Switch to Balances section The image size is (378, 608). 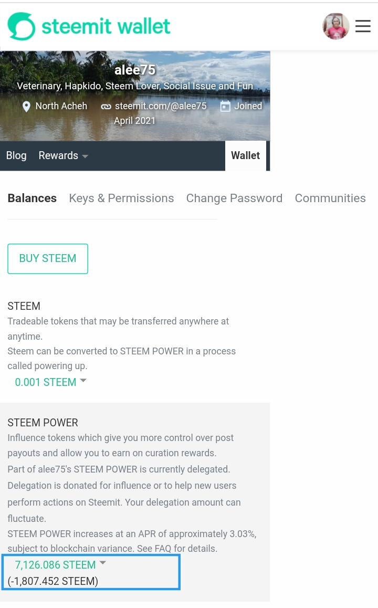(x=32, y=198)
